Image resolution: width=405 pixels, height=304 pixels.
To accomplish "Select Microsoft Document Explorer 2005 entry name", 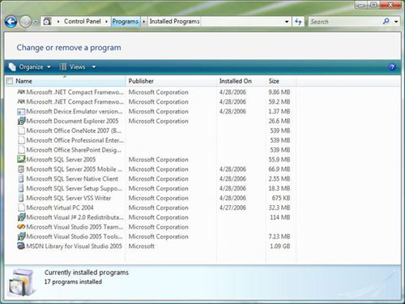I will pyautogui.click(x=72, y=121).
